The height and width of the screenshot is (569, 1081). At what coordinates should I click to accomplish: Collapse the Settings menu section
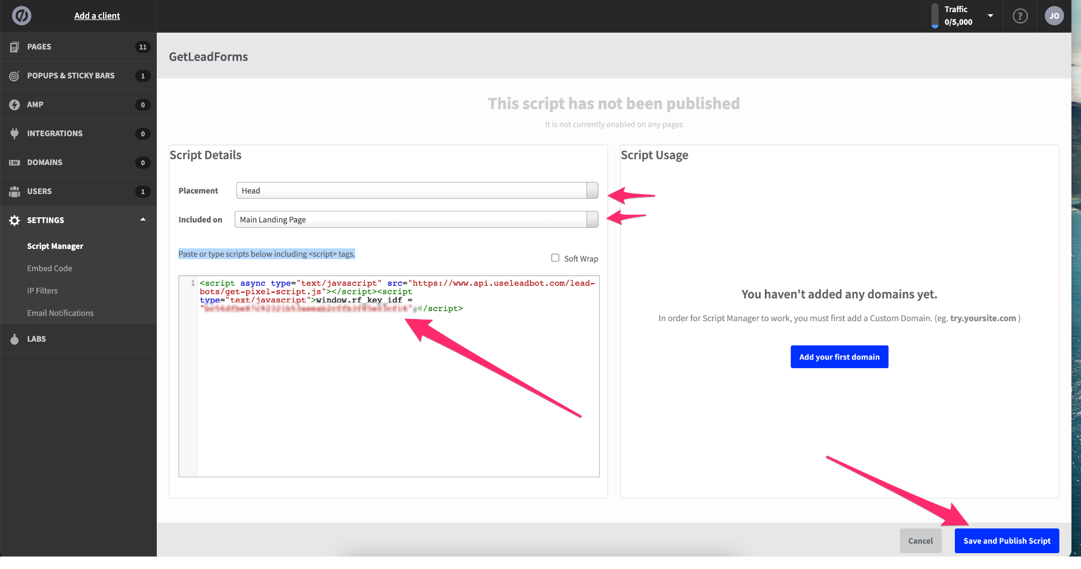coord(143,220)
